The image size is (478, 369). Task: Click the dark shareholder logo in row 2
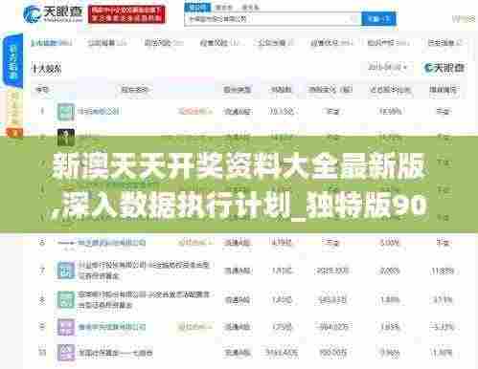pos(66,137)
